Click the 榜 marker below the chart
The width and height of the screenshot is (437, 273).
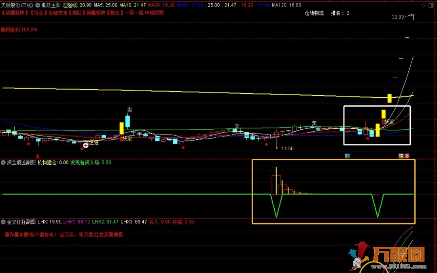point(401,156)
